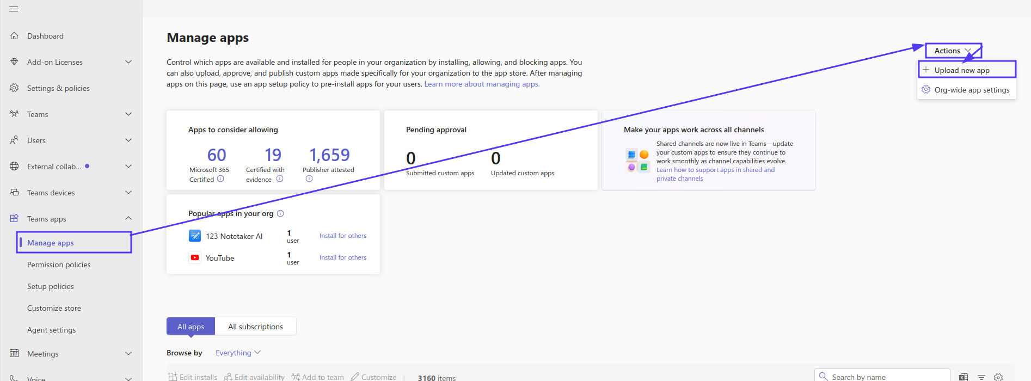The width and height of the screenshot is (1031, 381).
Task: Click the Dashboard home icon
Action: [14, 36]
